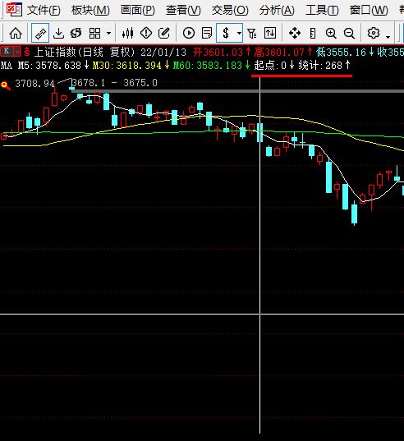
Task: Open the 窗口(W) menu
Action: click(x=369, y=11)
